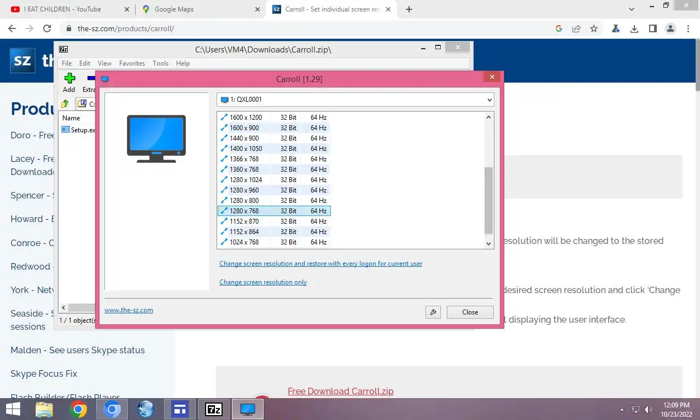This screenshot has width=700, height=420.
Task: Click the volume speaker tray icon
Action: 649,409
